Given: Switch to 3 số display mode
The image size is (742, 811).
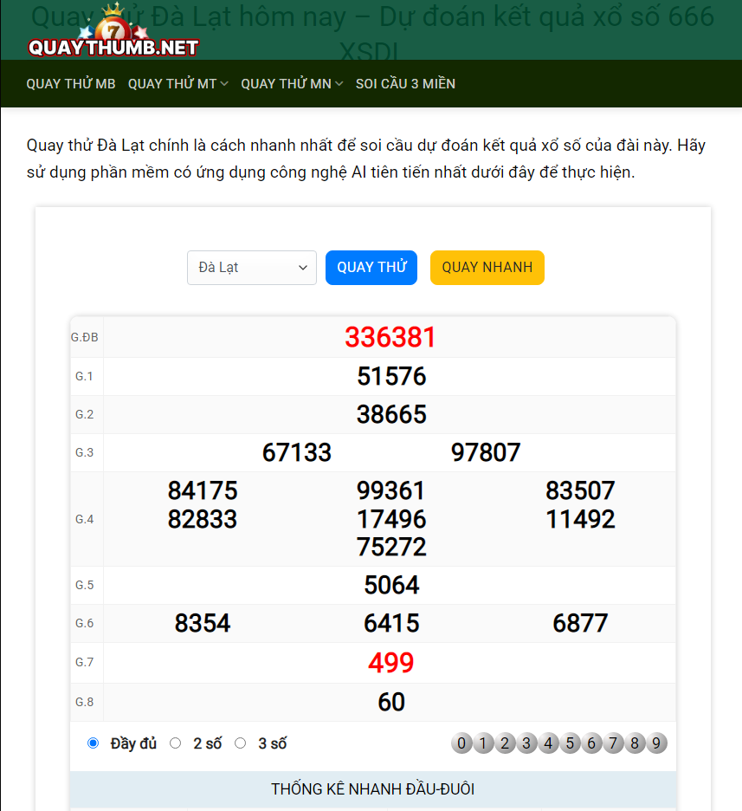Looking at the screenshot, I should 241,743.
